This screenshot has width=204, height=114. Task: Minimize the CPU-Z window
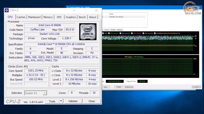74,10
